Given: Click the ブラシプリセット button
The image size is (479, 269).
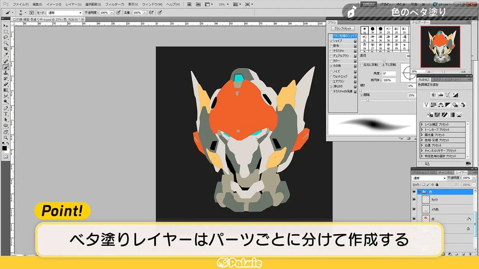Looking at the screenshot, I should 342,29.
